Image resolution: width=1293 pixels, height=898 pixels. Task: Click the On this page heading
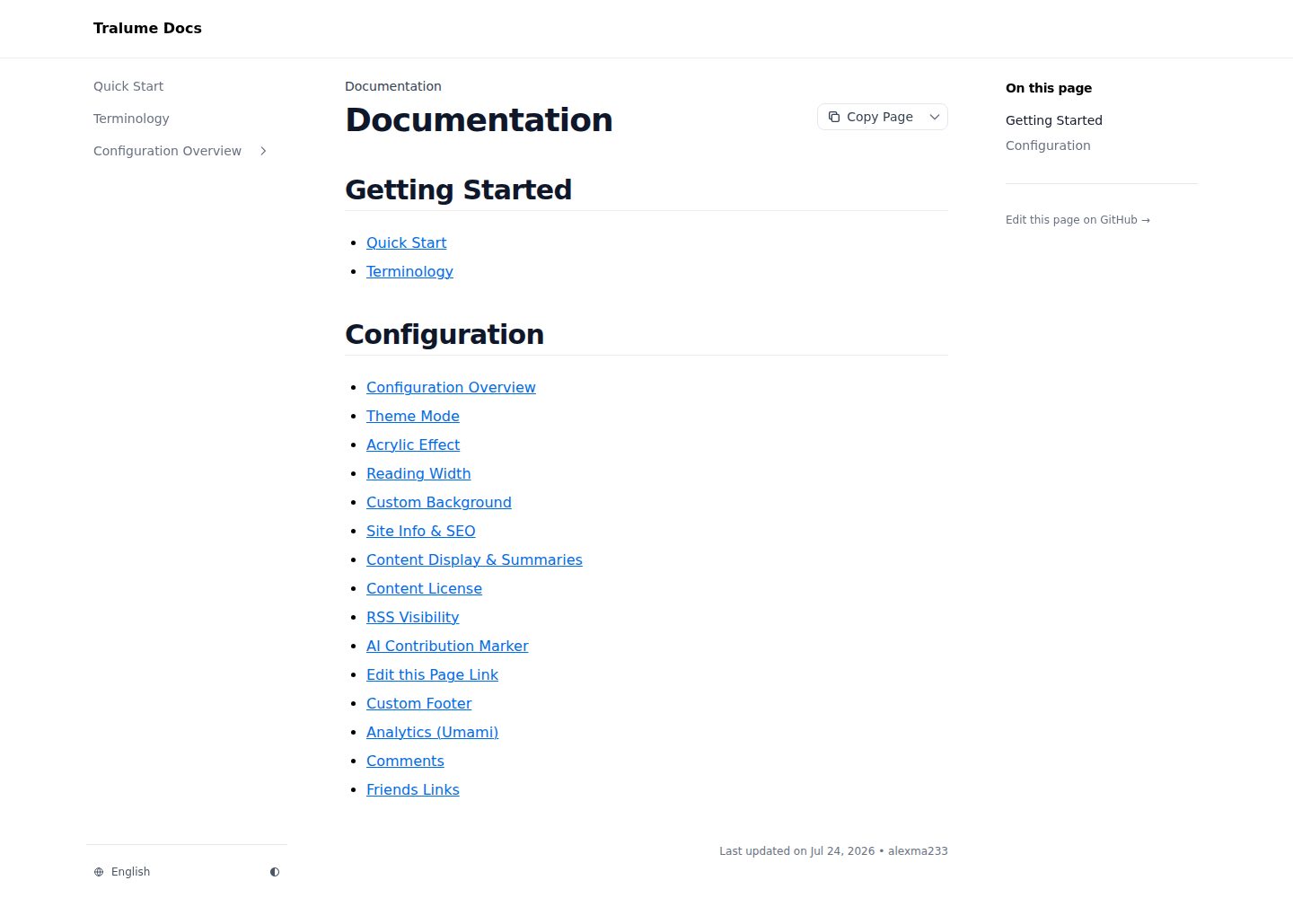pos(1049,88)
